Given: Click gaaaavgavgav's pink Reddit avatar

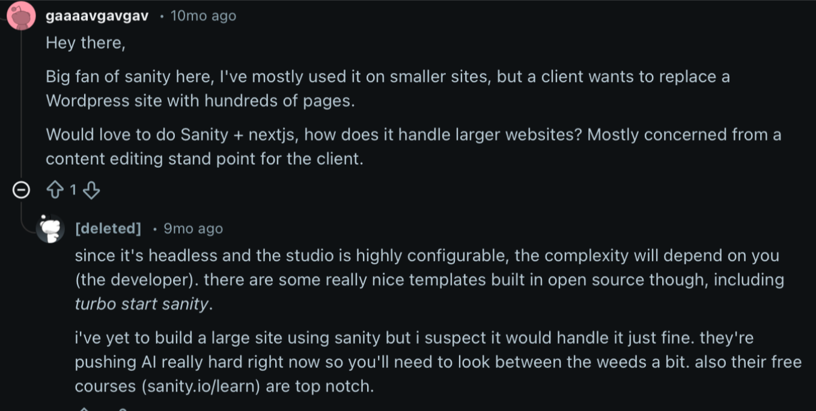Looking at the screenshot, I should tap(21, 16).
